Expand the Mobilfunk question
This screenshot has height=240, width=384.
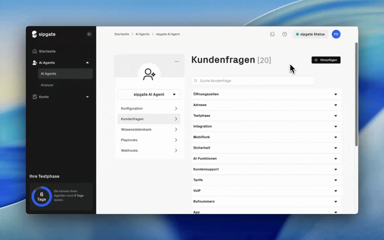click(x=267, y=137)
